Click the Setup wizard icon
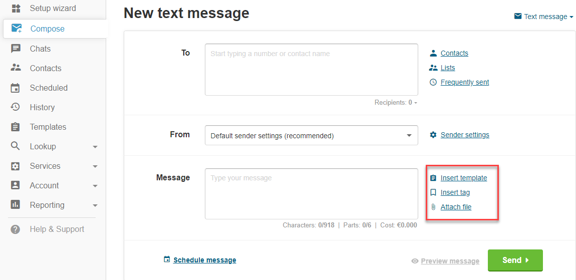This screenshot has height=280, width=576. (16, 9)
